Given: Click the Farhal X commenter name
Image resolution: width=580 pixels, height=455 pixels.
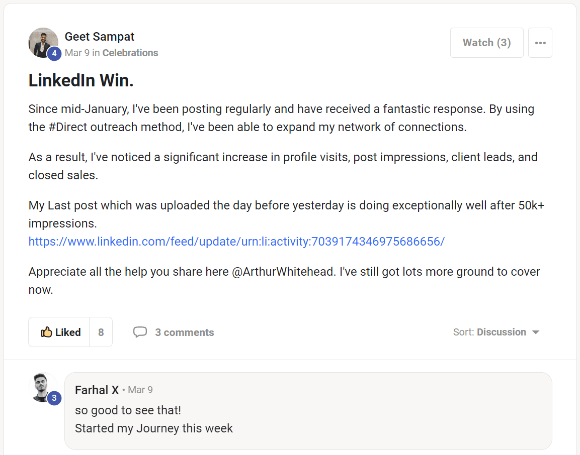Looking at the screenshot, I should click(97, 390).
